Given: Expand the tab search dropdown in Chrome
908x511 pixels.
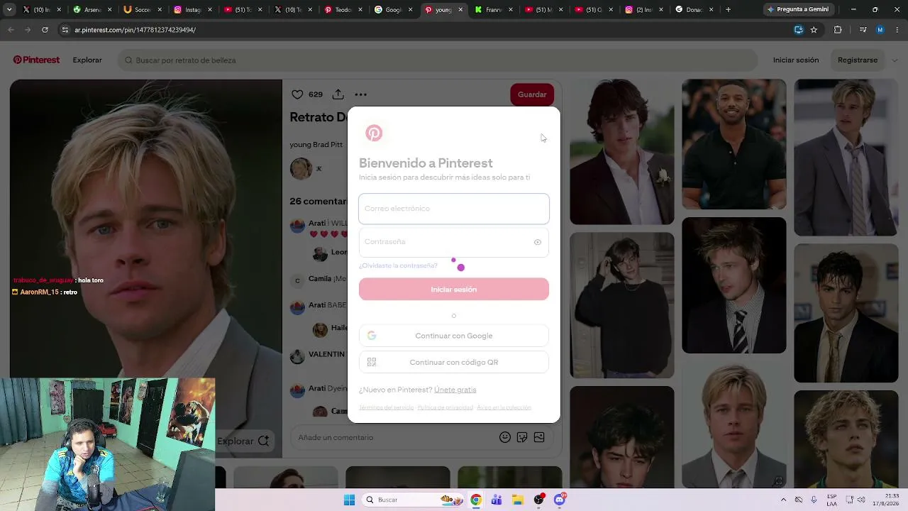Looking at the screenshot, I should (9, 10).
